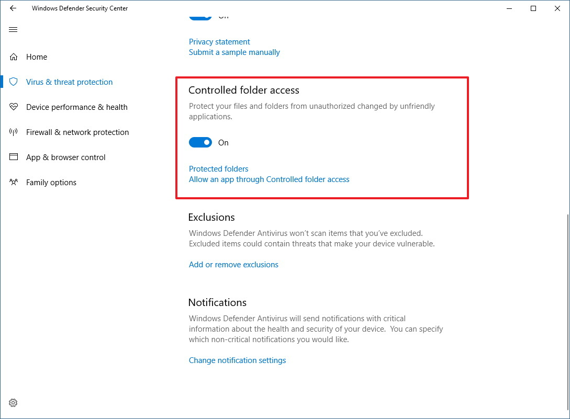Open Add or remove exclusions
The image size is (570, 419).
click(x=233, y=265)
